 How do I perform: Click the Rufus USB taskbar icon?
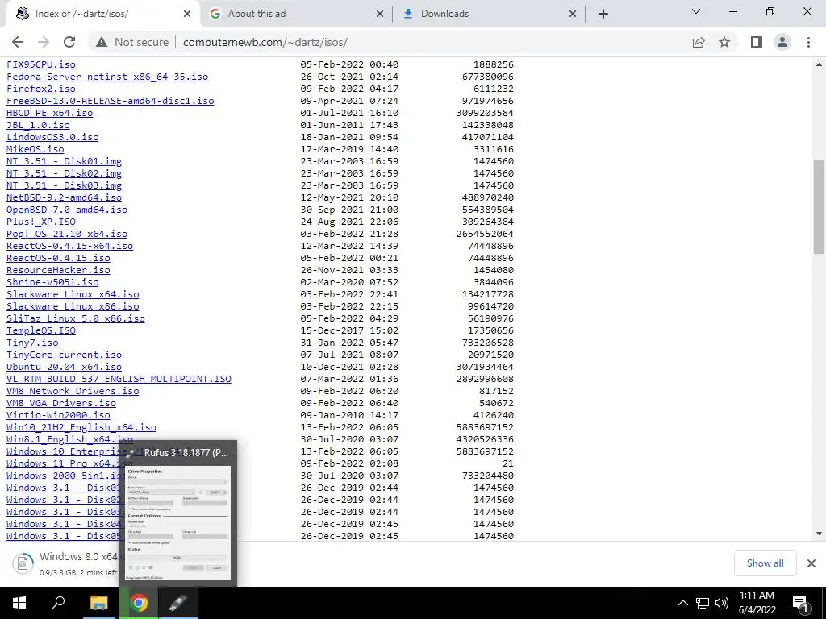coord(178,603)
